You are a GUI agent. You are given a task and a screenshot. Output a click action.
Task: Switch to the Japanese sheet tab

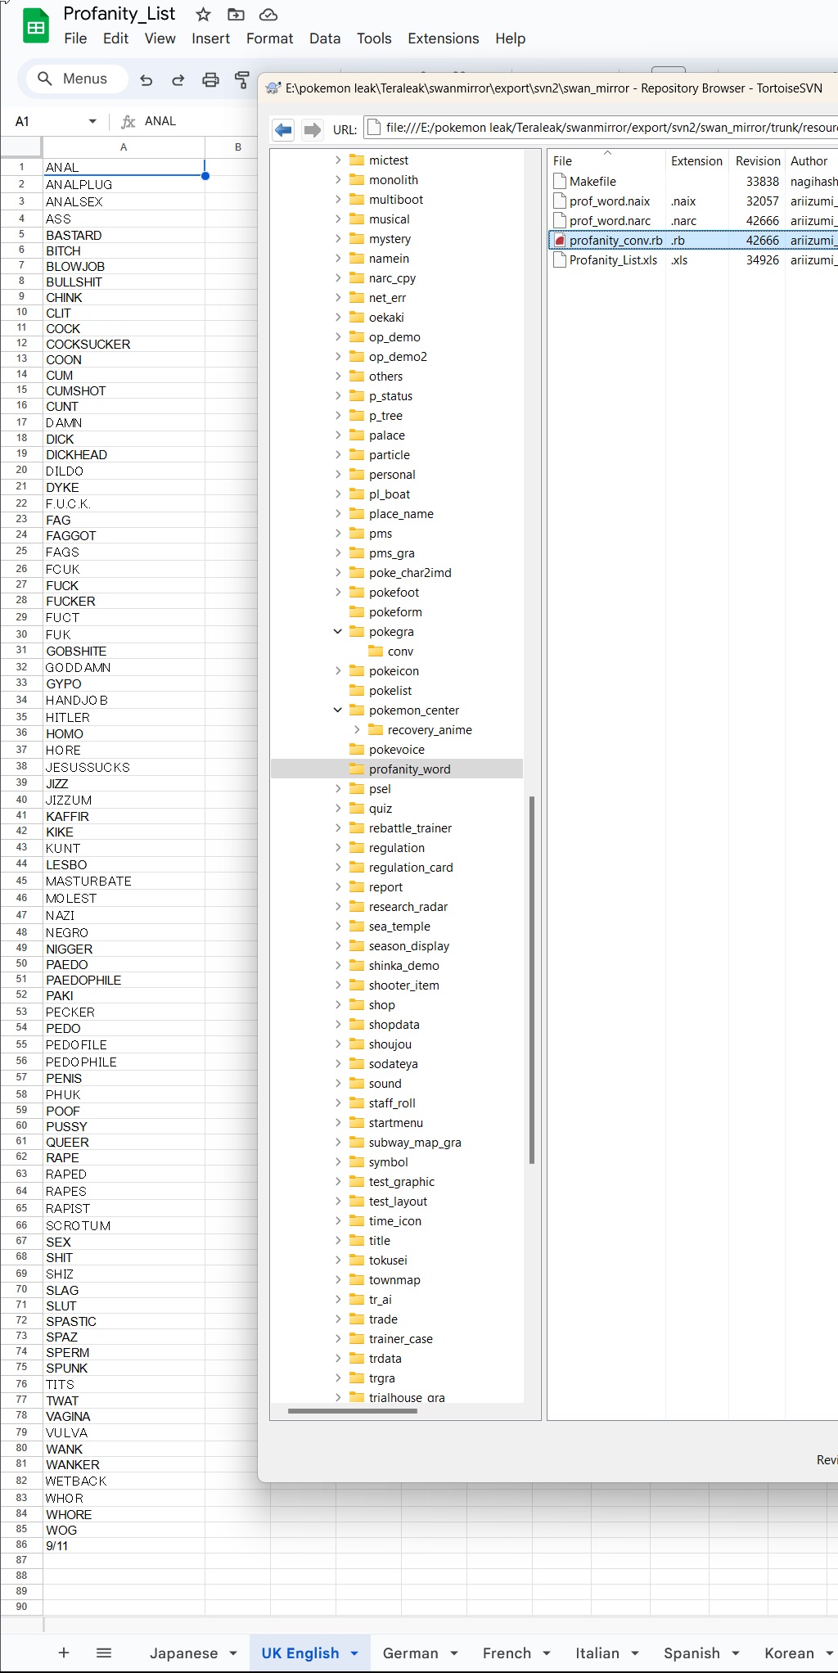[x=184, y=1653]
